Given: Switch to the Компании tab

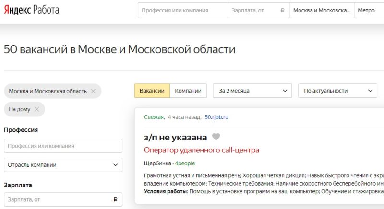Looking at the screenshot, I should (188, 91).
